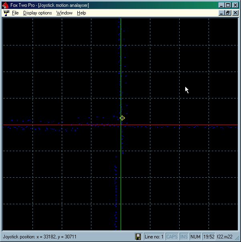The height and width of the screenshot is (242, 241).
Task: Close the Joystick motion analyser child window
Action: click(x=235, y=13)
